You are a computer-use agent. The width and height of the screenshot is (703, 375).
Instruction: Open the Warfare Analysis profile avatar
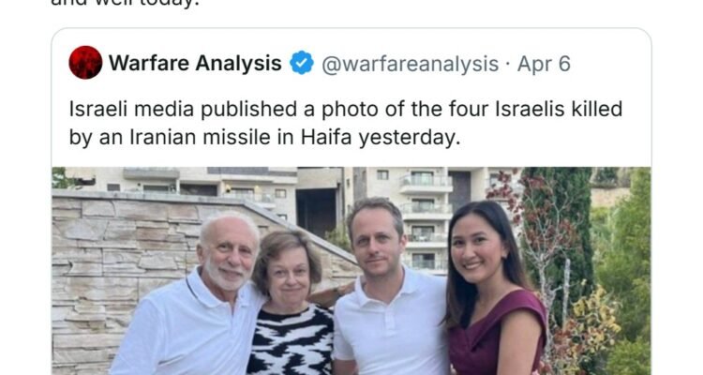(x=85, y=63)
